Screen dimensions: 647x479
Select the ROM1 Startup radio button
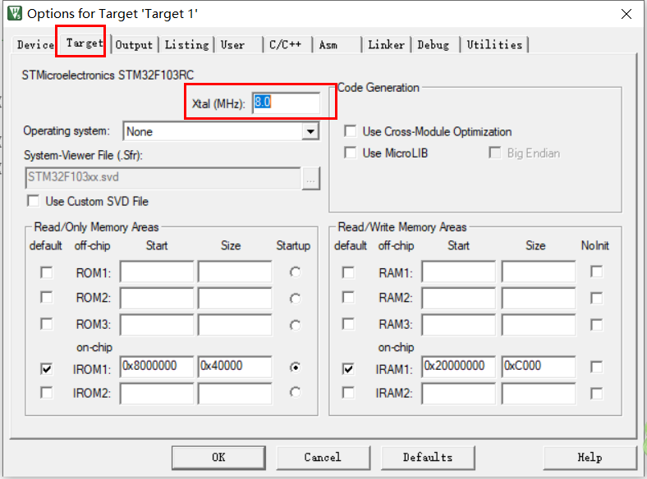pos(295,272)
